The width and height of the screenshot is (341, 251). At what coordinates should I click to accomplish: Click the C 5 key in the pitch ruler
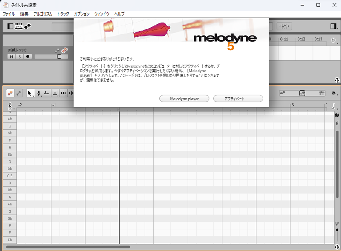(10, 176)
